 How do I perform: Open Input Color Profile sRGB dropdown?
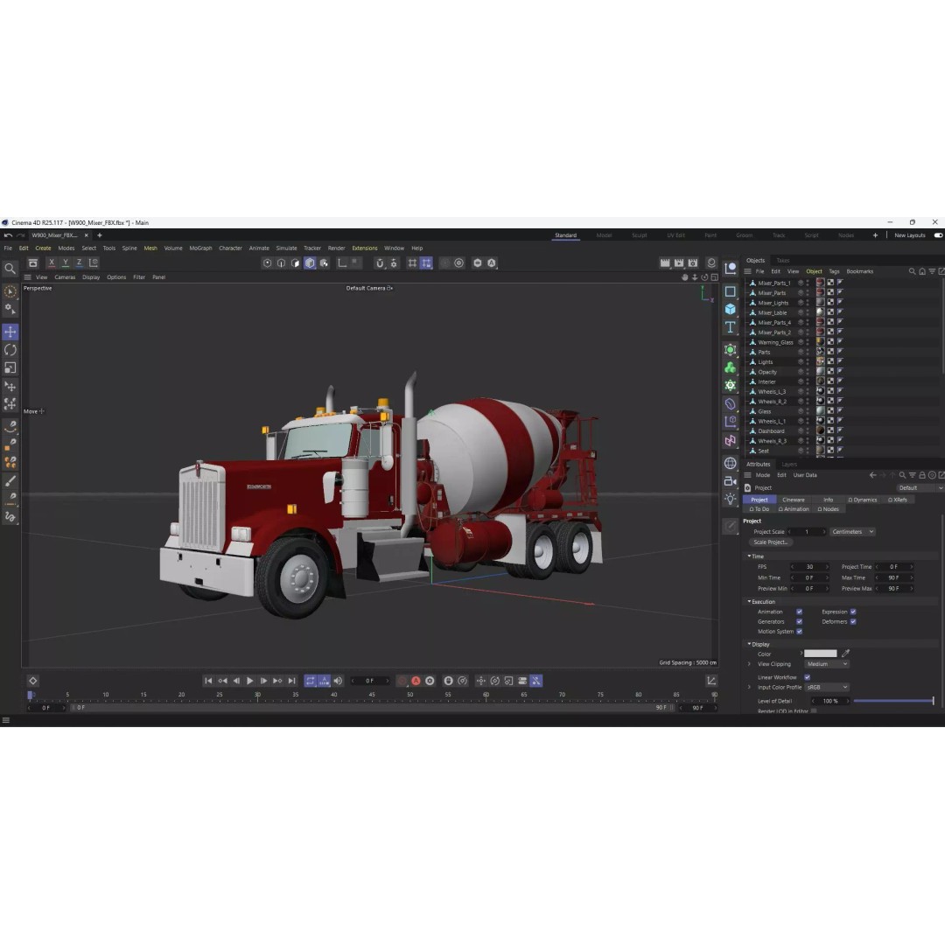tap(826, 687)
